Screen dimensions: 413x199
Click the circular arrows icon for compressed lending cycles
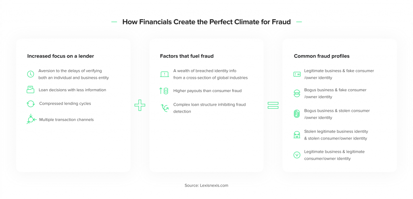[31, 103]
